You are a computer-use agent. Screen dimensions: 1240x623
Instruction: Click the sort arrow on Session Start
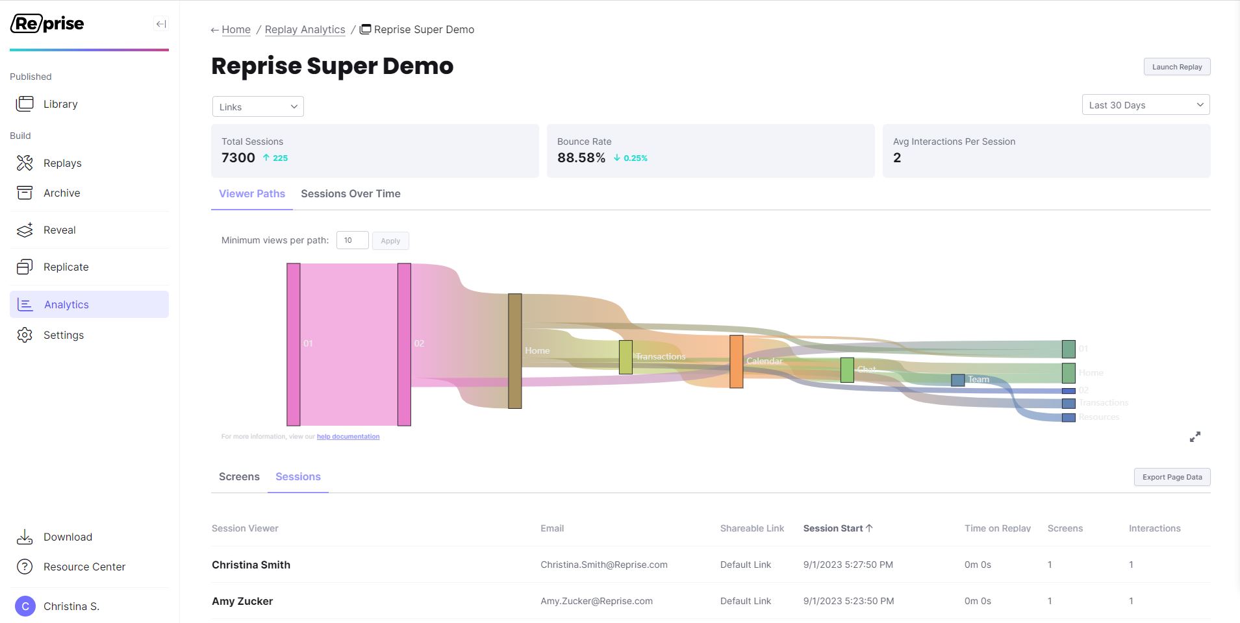869,528
